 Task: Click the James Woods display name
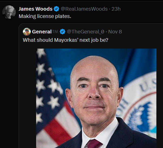(x=35, y=9)
